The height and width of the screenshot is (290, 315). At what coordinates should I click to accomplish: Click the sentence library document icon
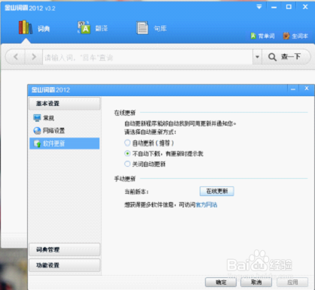coord(142,28)
